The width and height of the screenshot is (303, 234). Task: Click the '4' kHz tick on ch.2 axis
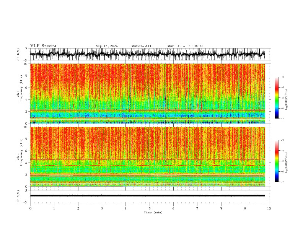coord(27,163)
